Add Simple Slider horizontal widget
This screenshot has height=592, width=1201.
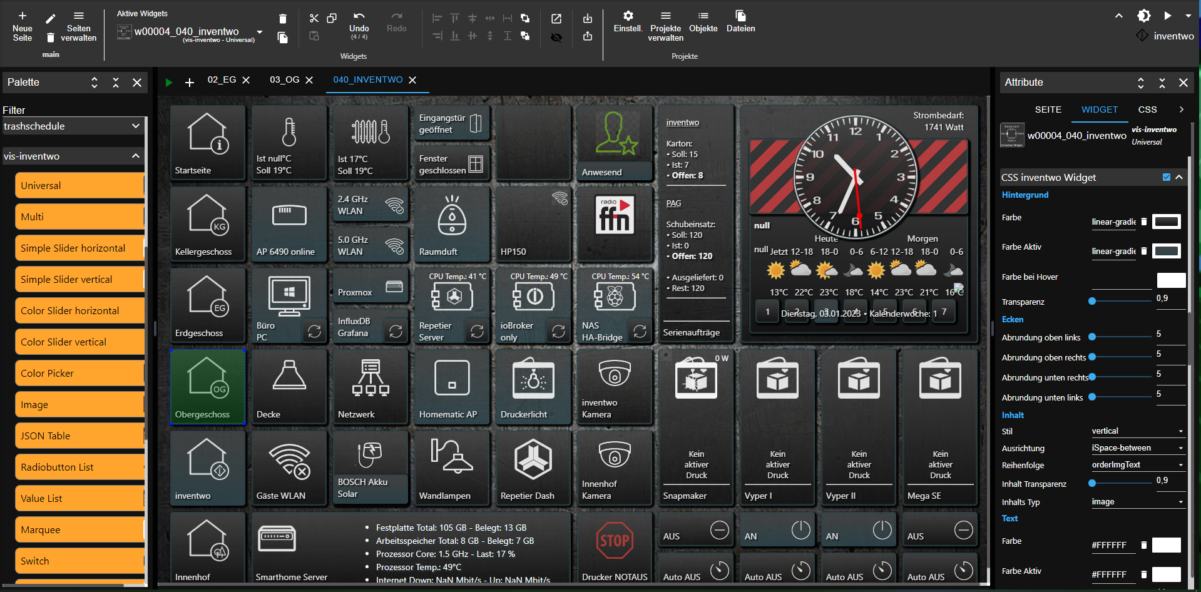coord(81,248)
